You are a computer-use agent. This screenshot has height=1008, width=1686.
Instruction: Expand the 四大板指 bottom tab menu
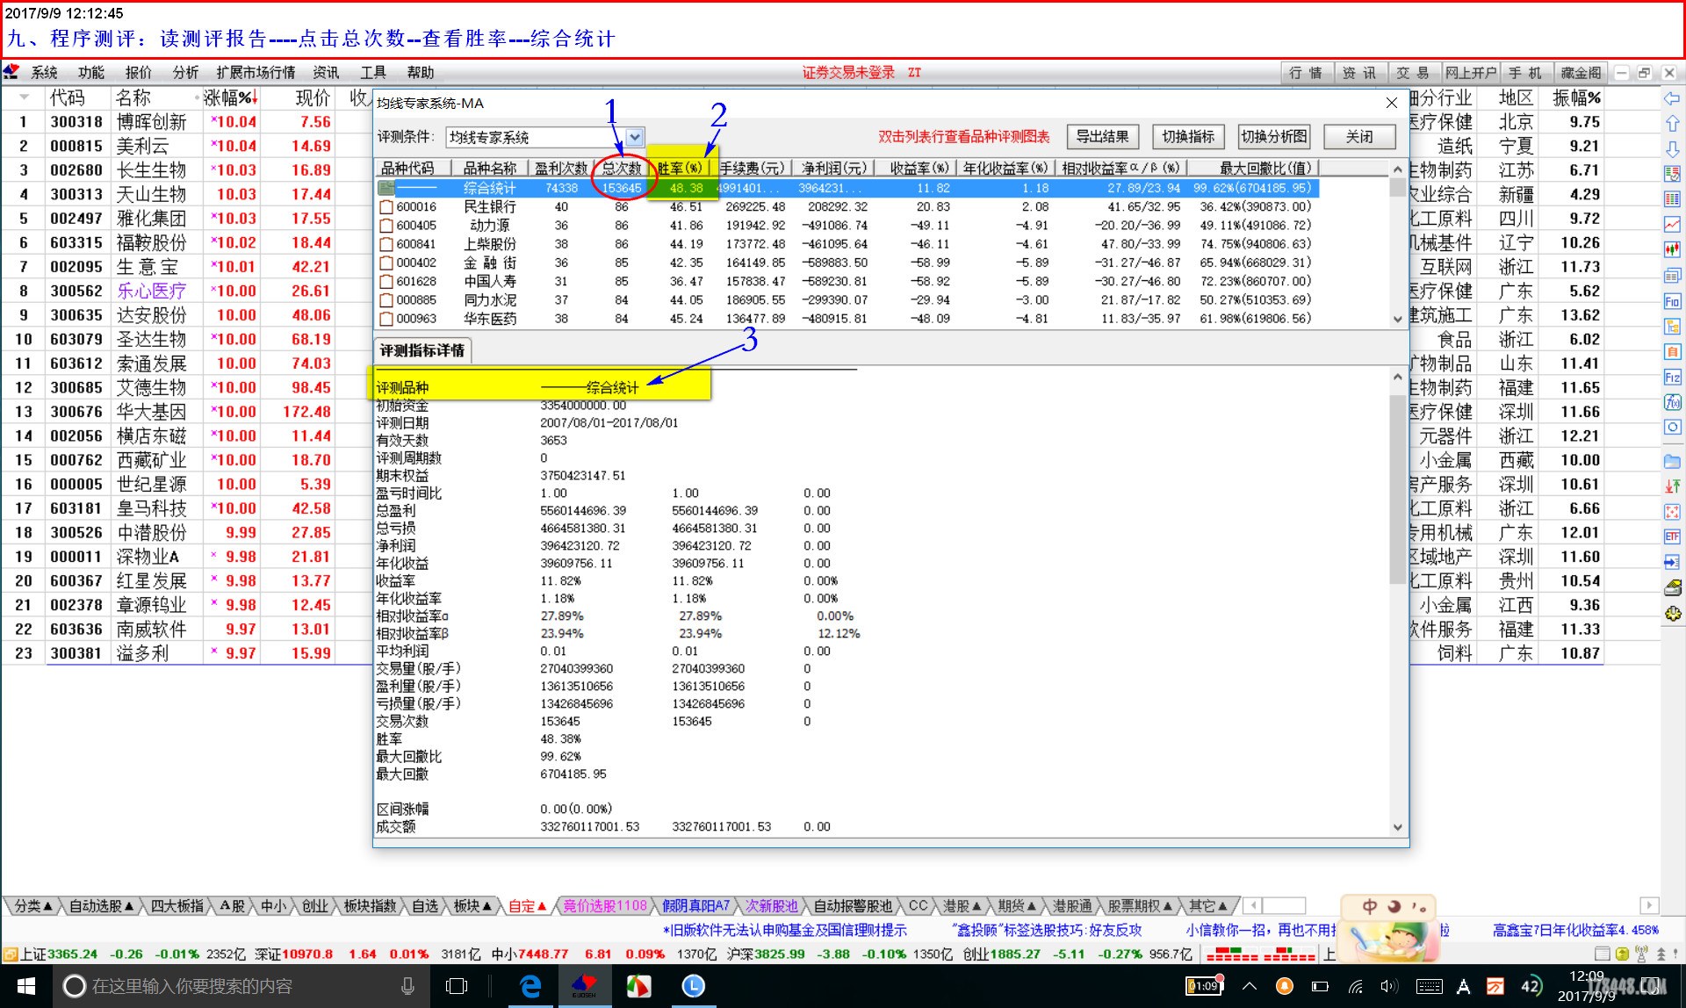[x=178, y=905]
